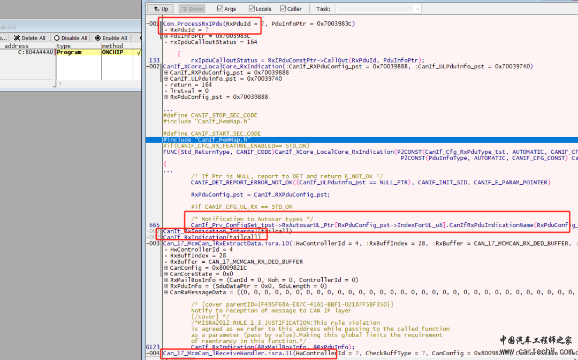Toggle the Args checkbox

pos(220,9)
